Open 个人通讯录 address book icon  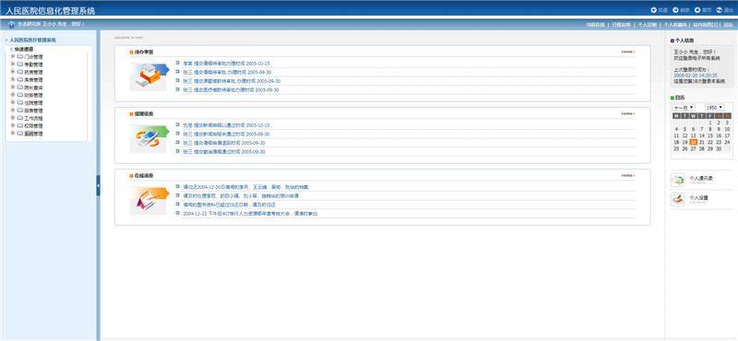[677, 180]
